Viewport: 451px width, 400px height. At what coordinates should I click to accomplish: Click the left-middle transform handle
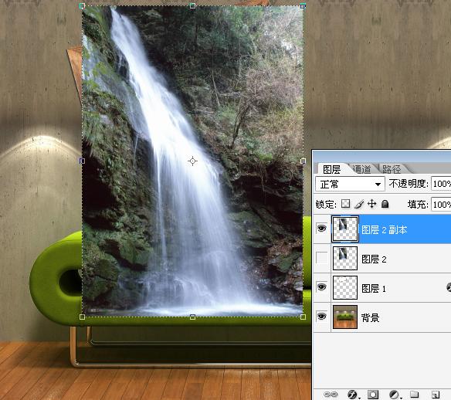pos(82,161)
